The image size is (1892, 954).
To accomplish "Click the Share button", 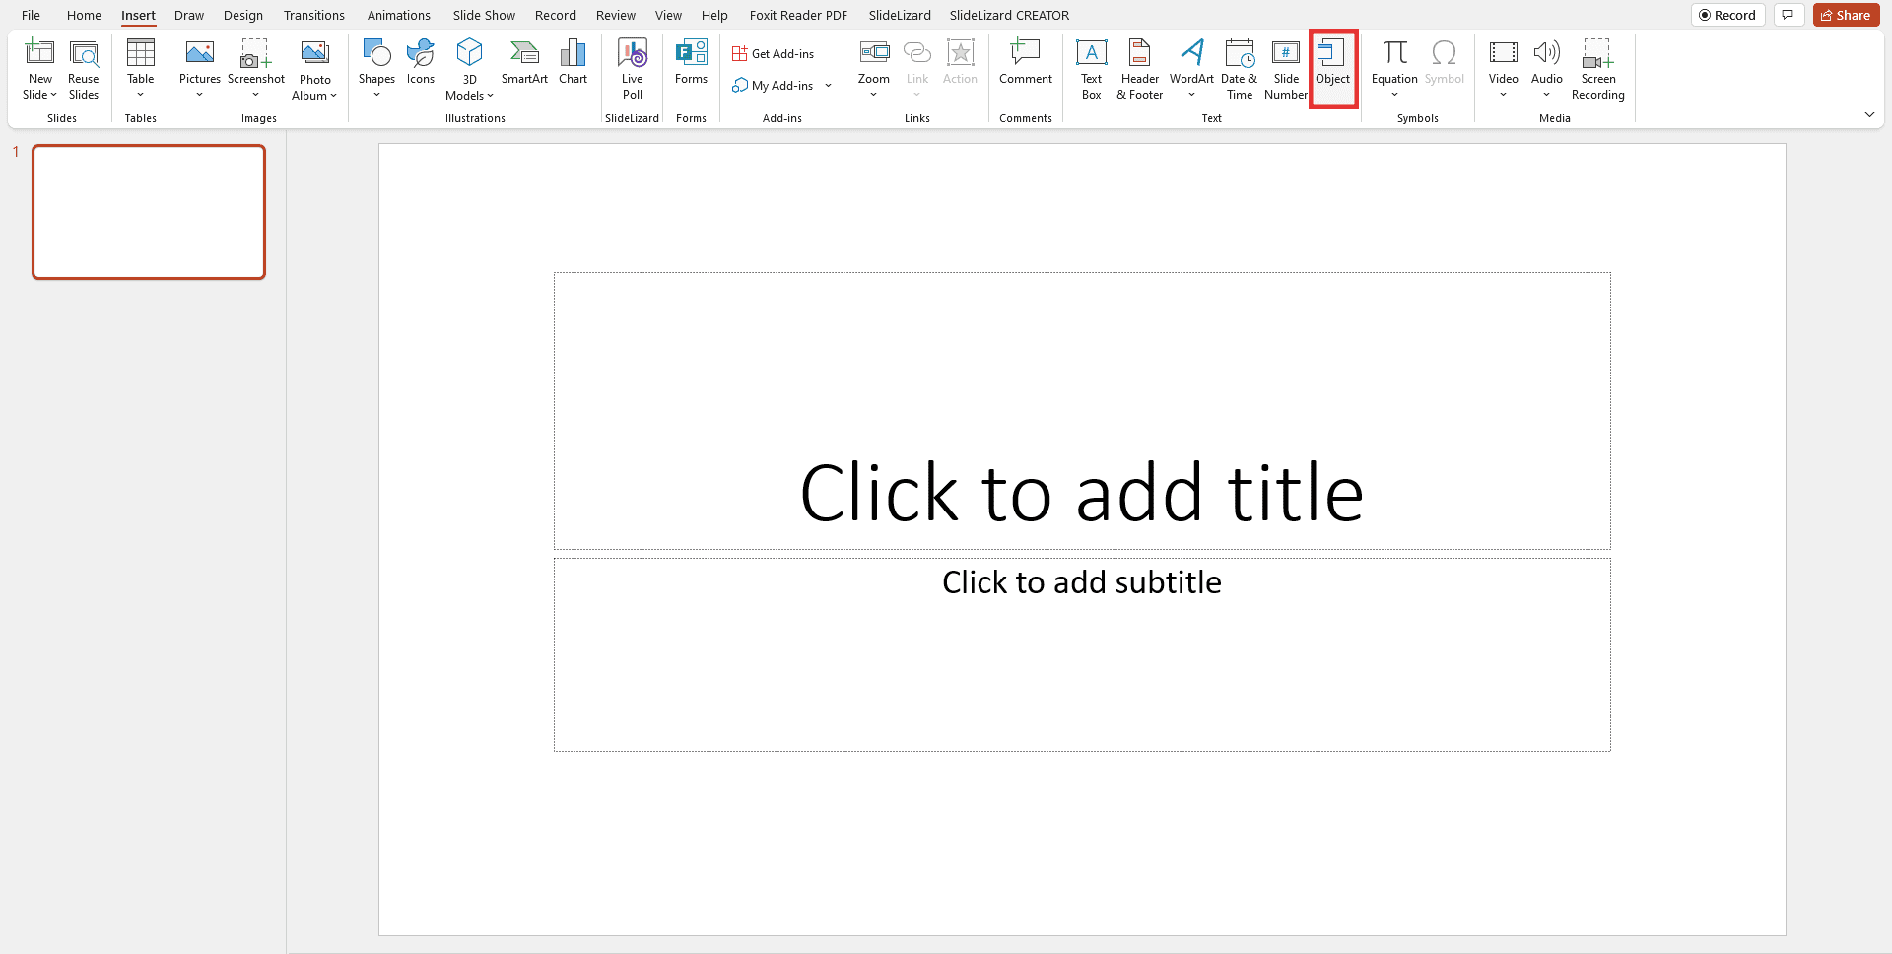I will click(1845, 15).
